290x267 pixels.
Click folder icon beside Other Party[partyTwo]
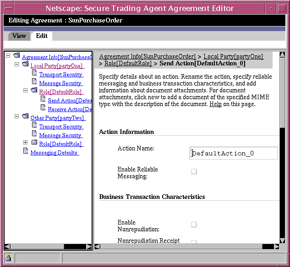tap(25, 116)
